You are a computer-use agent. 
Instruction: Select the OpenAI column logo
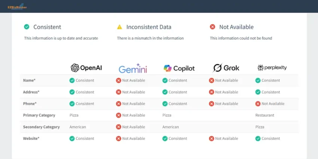[x=86, y=68]
